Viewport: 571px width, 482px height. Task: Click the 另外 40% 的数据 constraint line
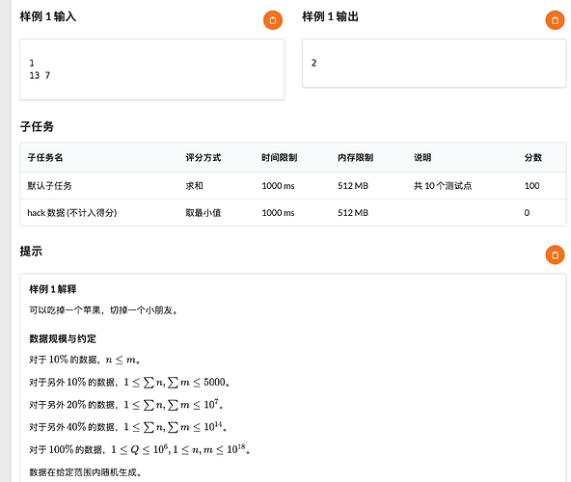[128, 427]
